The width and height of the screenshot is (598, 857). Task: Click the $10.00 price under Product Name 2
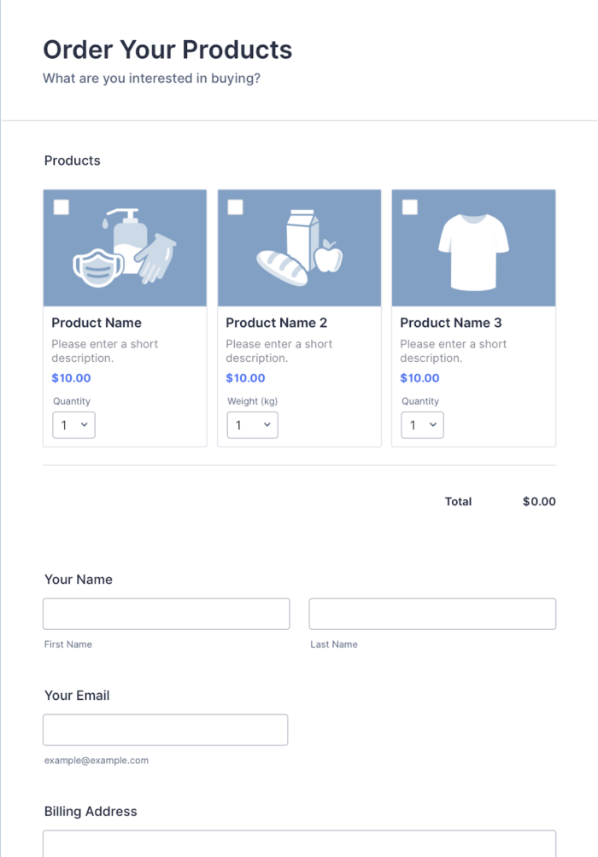point(245,377)
